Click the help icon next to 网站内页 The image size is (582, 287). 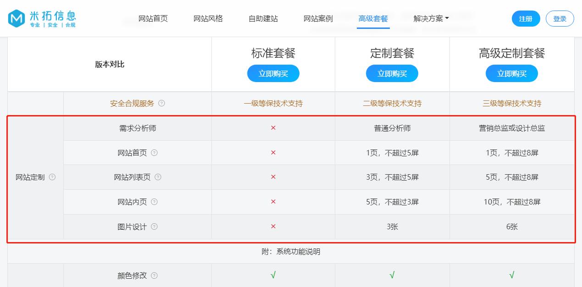pyautogui.click(x=155, y=202)
